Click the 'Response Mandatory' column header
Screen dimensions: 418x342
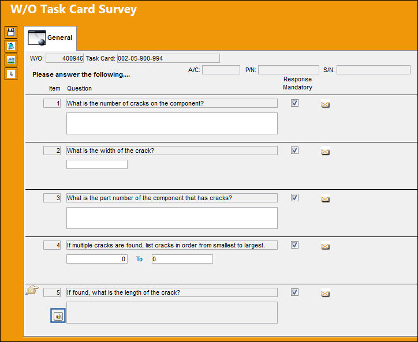coord(297,83)
